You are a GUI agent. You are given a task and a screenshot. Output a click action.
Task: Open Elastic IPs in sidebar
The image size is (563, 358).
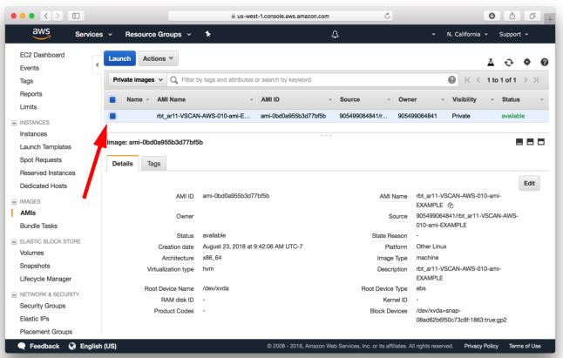(35, 319)
